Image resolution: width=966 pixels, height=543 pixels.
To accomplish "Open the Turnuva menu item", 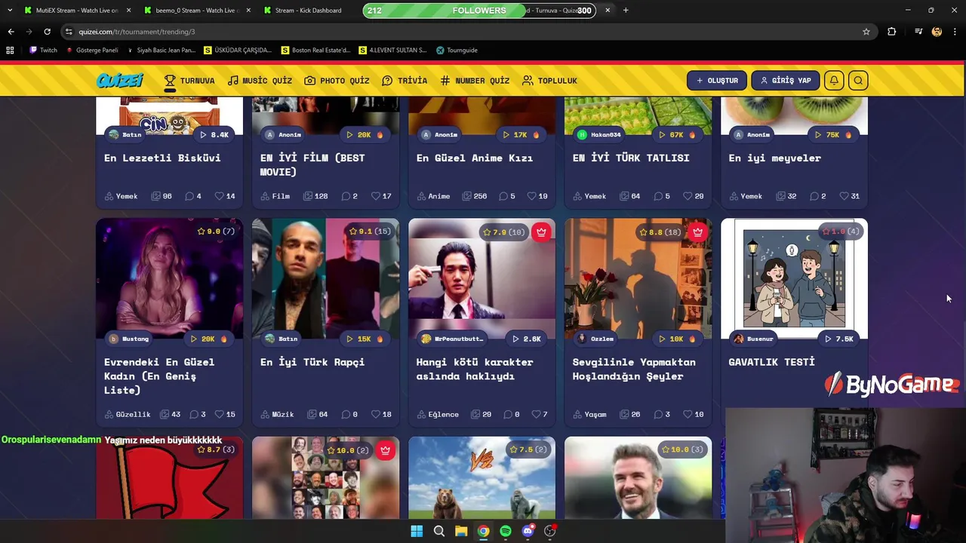I will click(189, 81).
